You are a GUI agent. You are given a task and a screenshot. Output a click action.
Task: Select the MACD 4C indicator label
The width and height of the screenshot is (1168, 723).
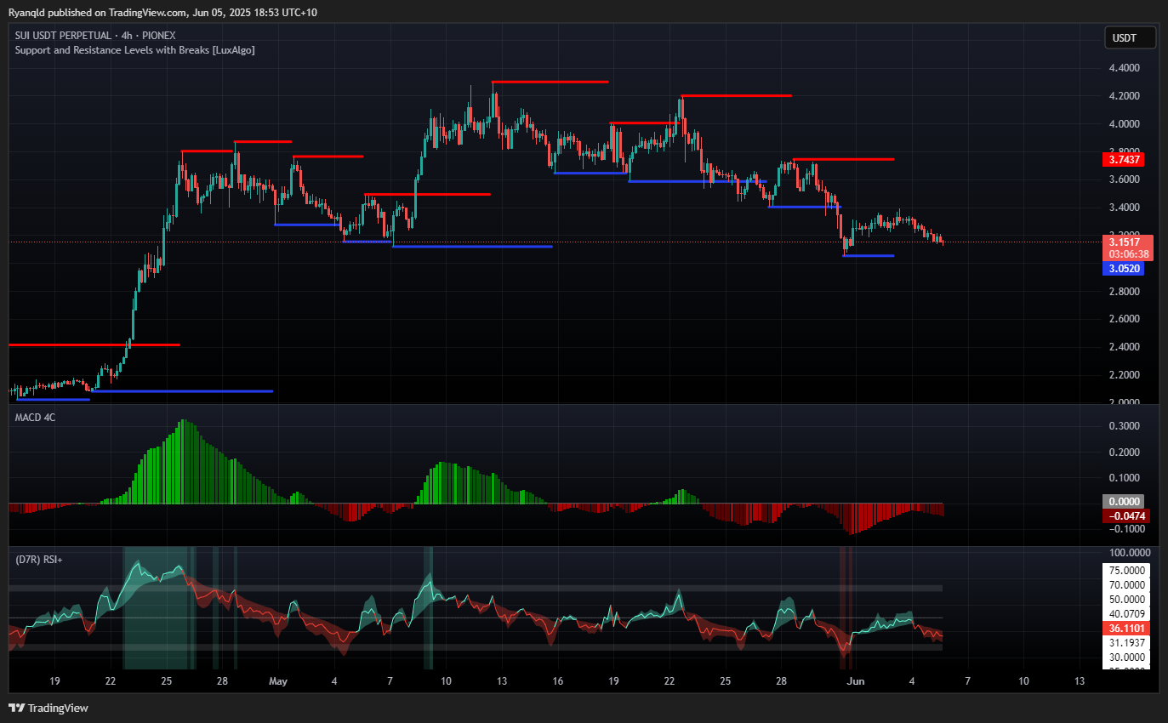pos(35,418)
